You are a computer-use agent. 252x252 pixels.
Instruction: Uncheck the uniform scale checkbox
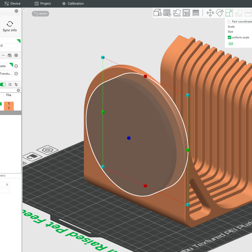230,37
